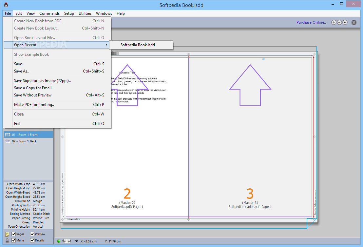Click the Softpedia.pdf: Page 1 label
363x247 pixels.
[127, 207]
